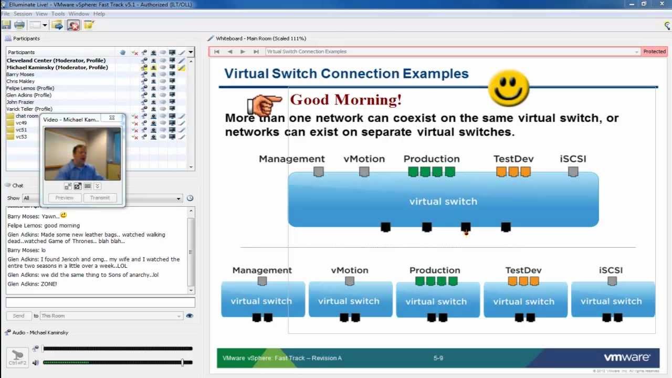The width and height of the screenshot is (672, 378).
Task: Toggle Glen Adkins's application sharing permission
Action: pos(172,95)
